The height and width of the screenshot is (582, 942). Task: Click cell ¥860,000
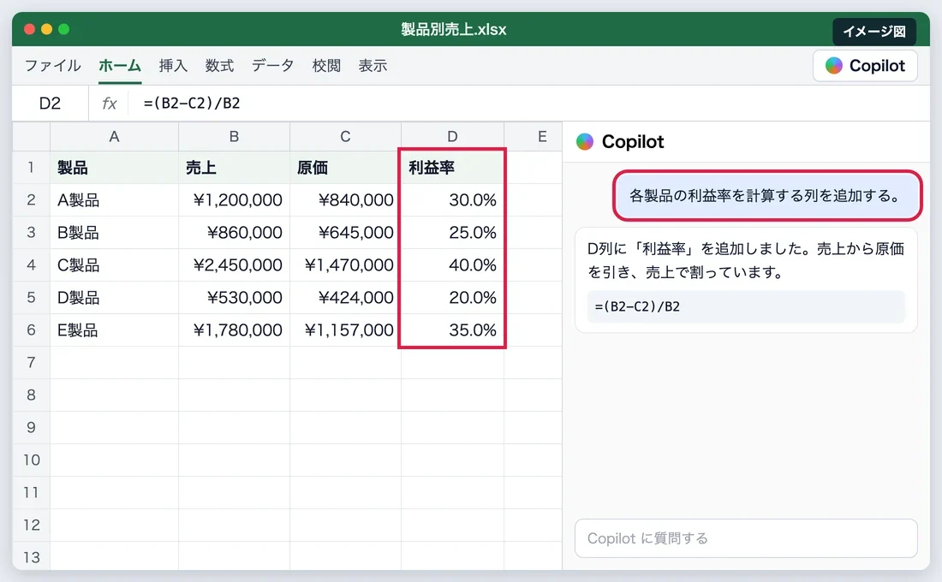coord(235,232)
